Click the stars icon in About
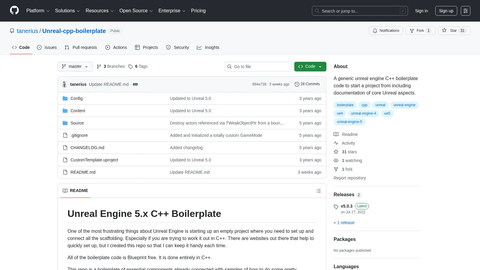The image size is (480, 270). 336,152
